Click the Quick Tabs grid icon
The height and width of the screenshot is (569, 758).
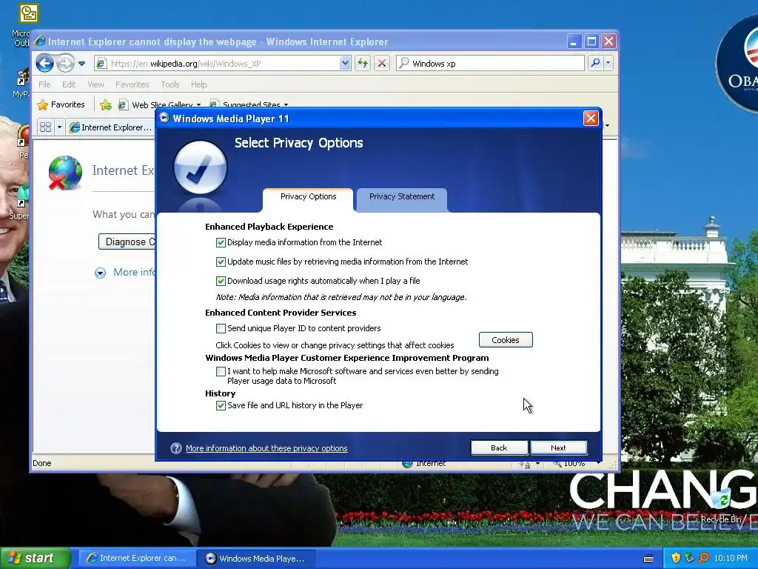[45, 127]
